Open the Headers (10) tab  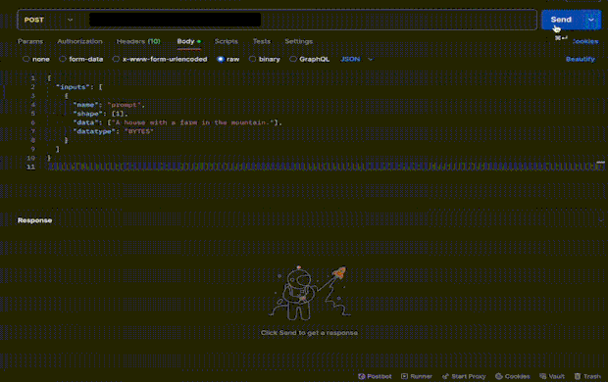click(x=138, y=41)
